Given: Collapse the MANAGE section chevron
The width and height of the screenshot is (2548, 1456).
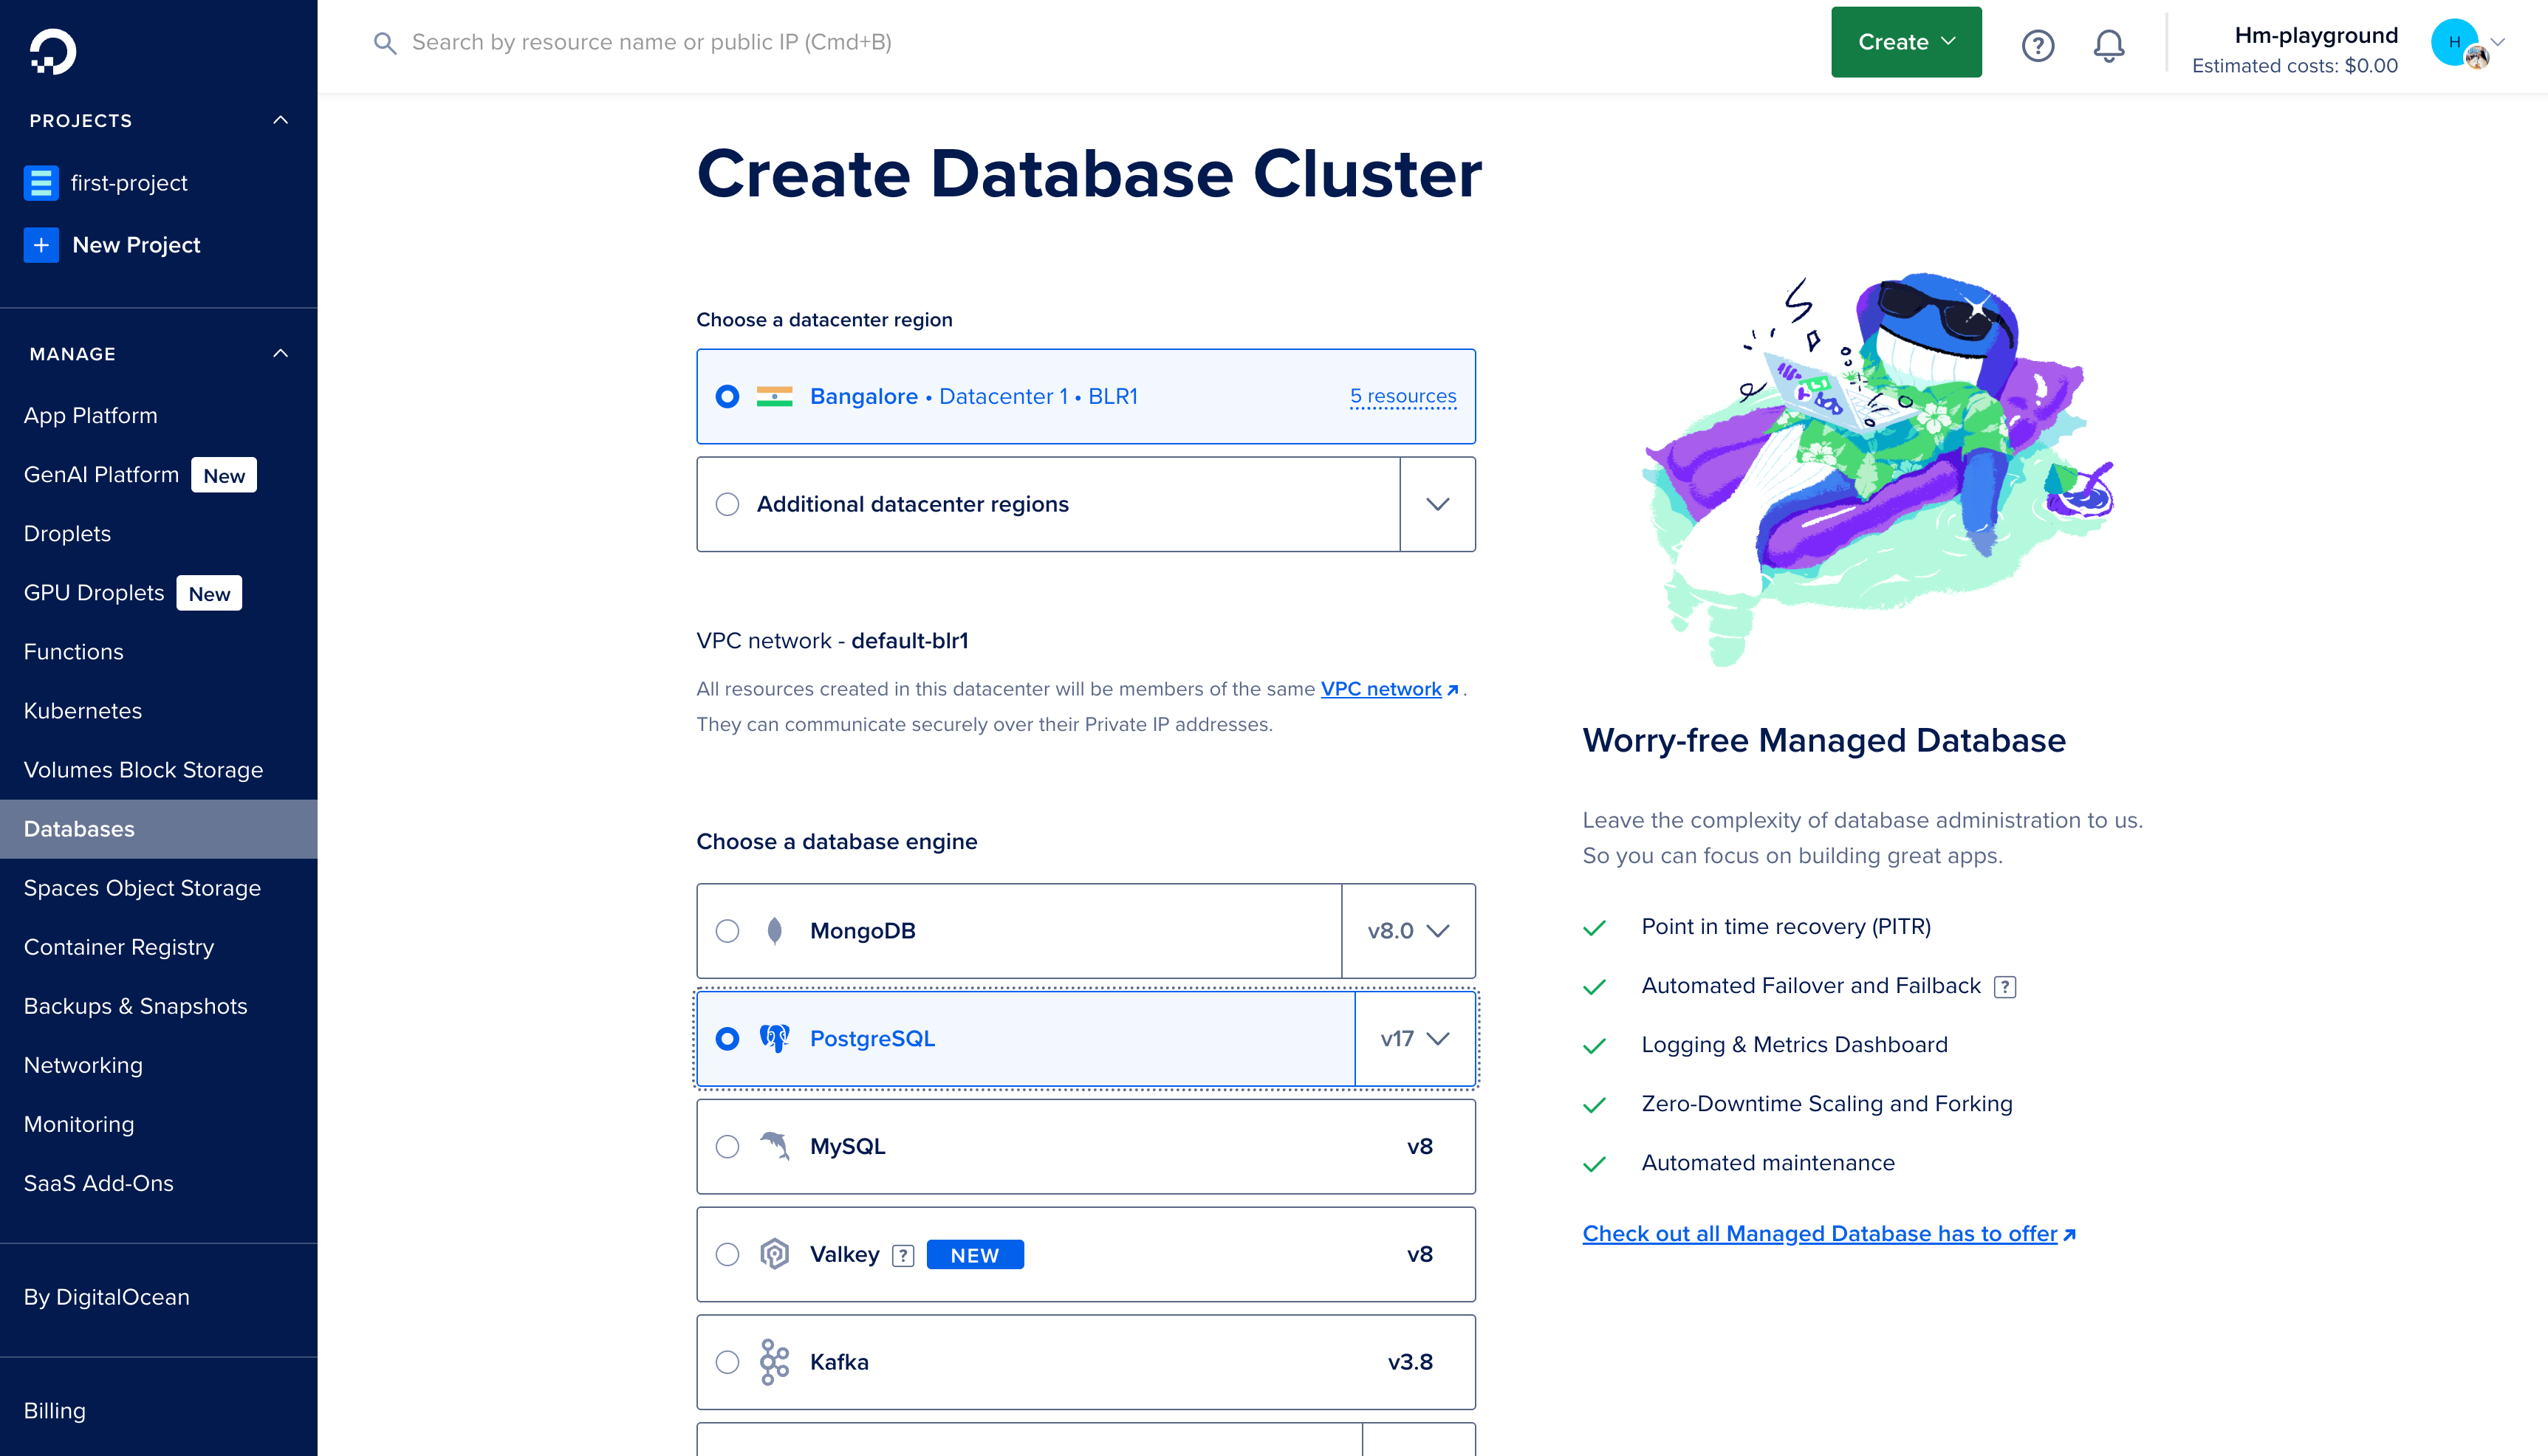Looking at the screenshot, I should point(281,353).
